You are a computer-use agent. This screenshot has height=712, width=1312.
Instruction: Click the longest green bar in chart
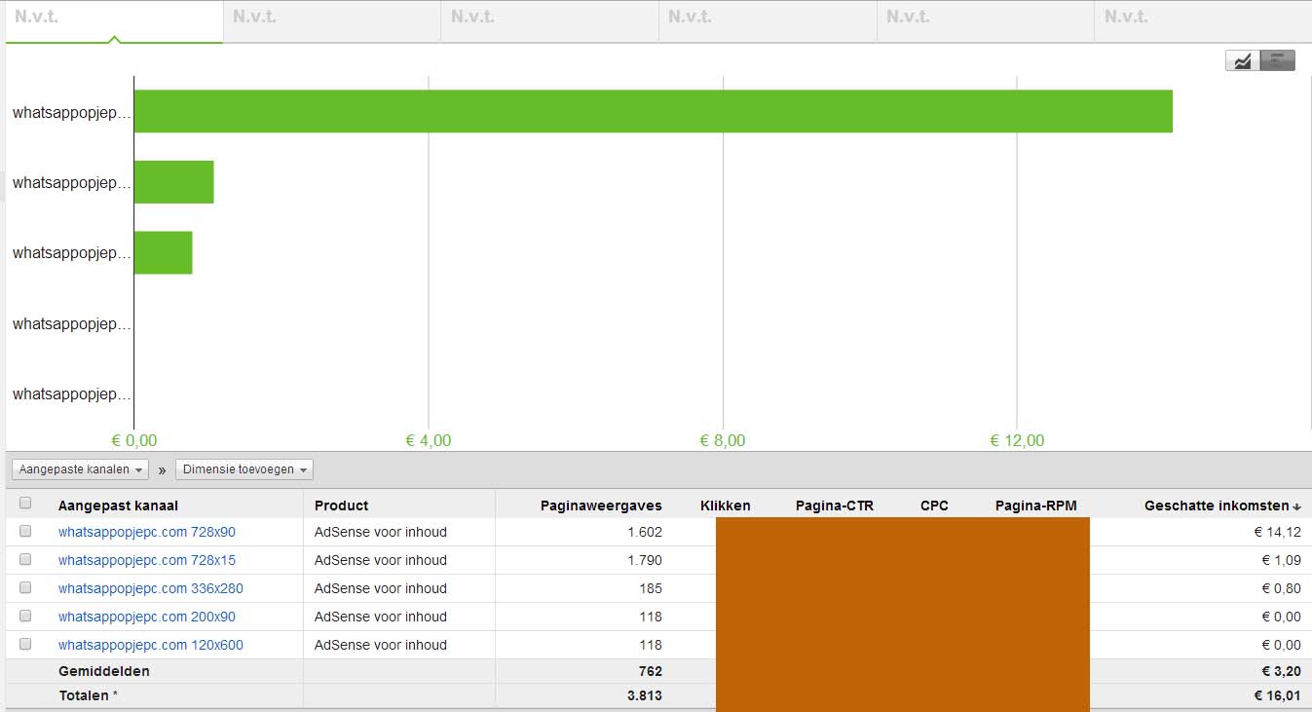click(654, 111)
